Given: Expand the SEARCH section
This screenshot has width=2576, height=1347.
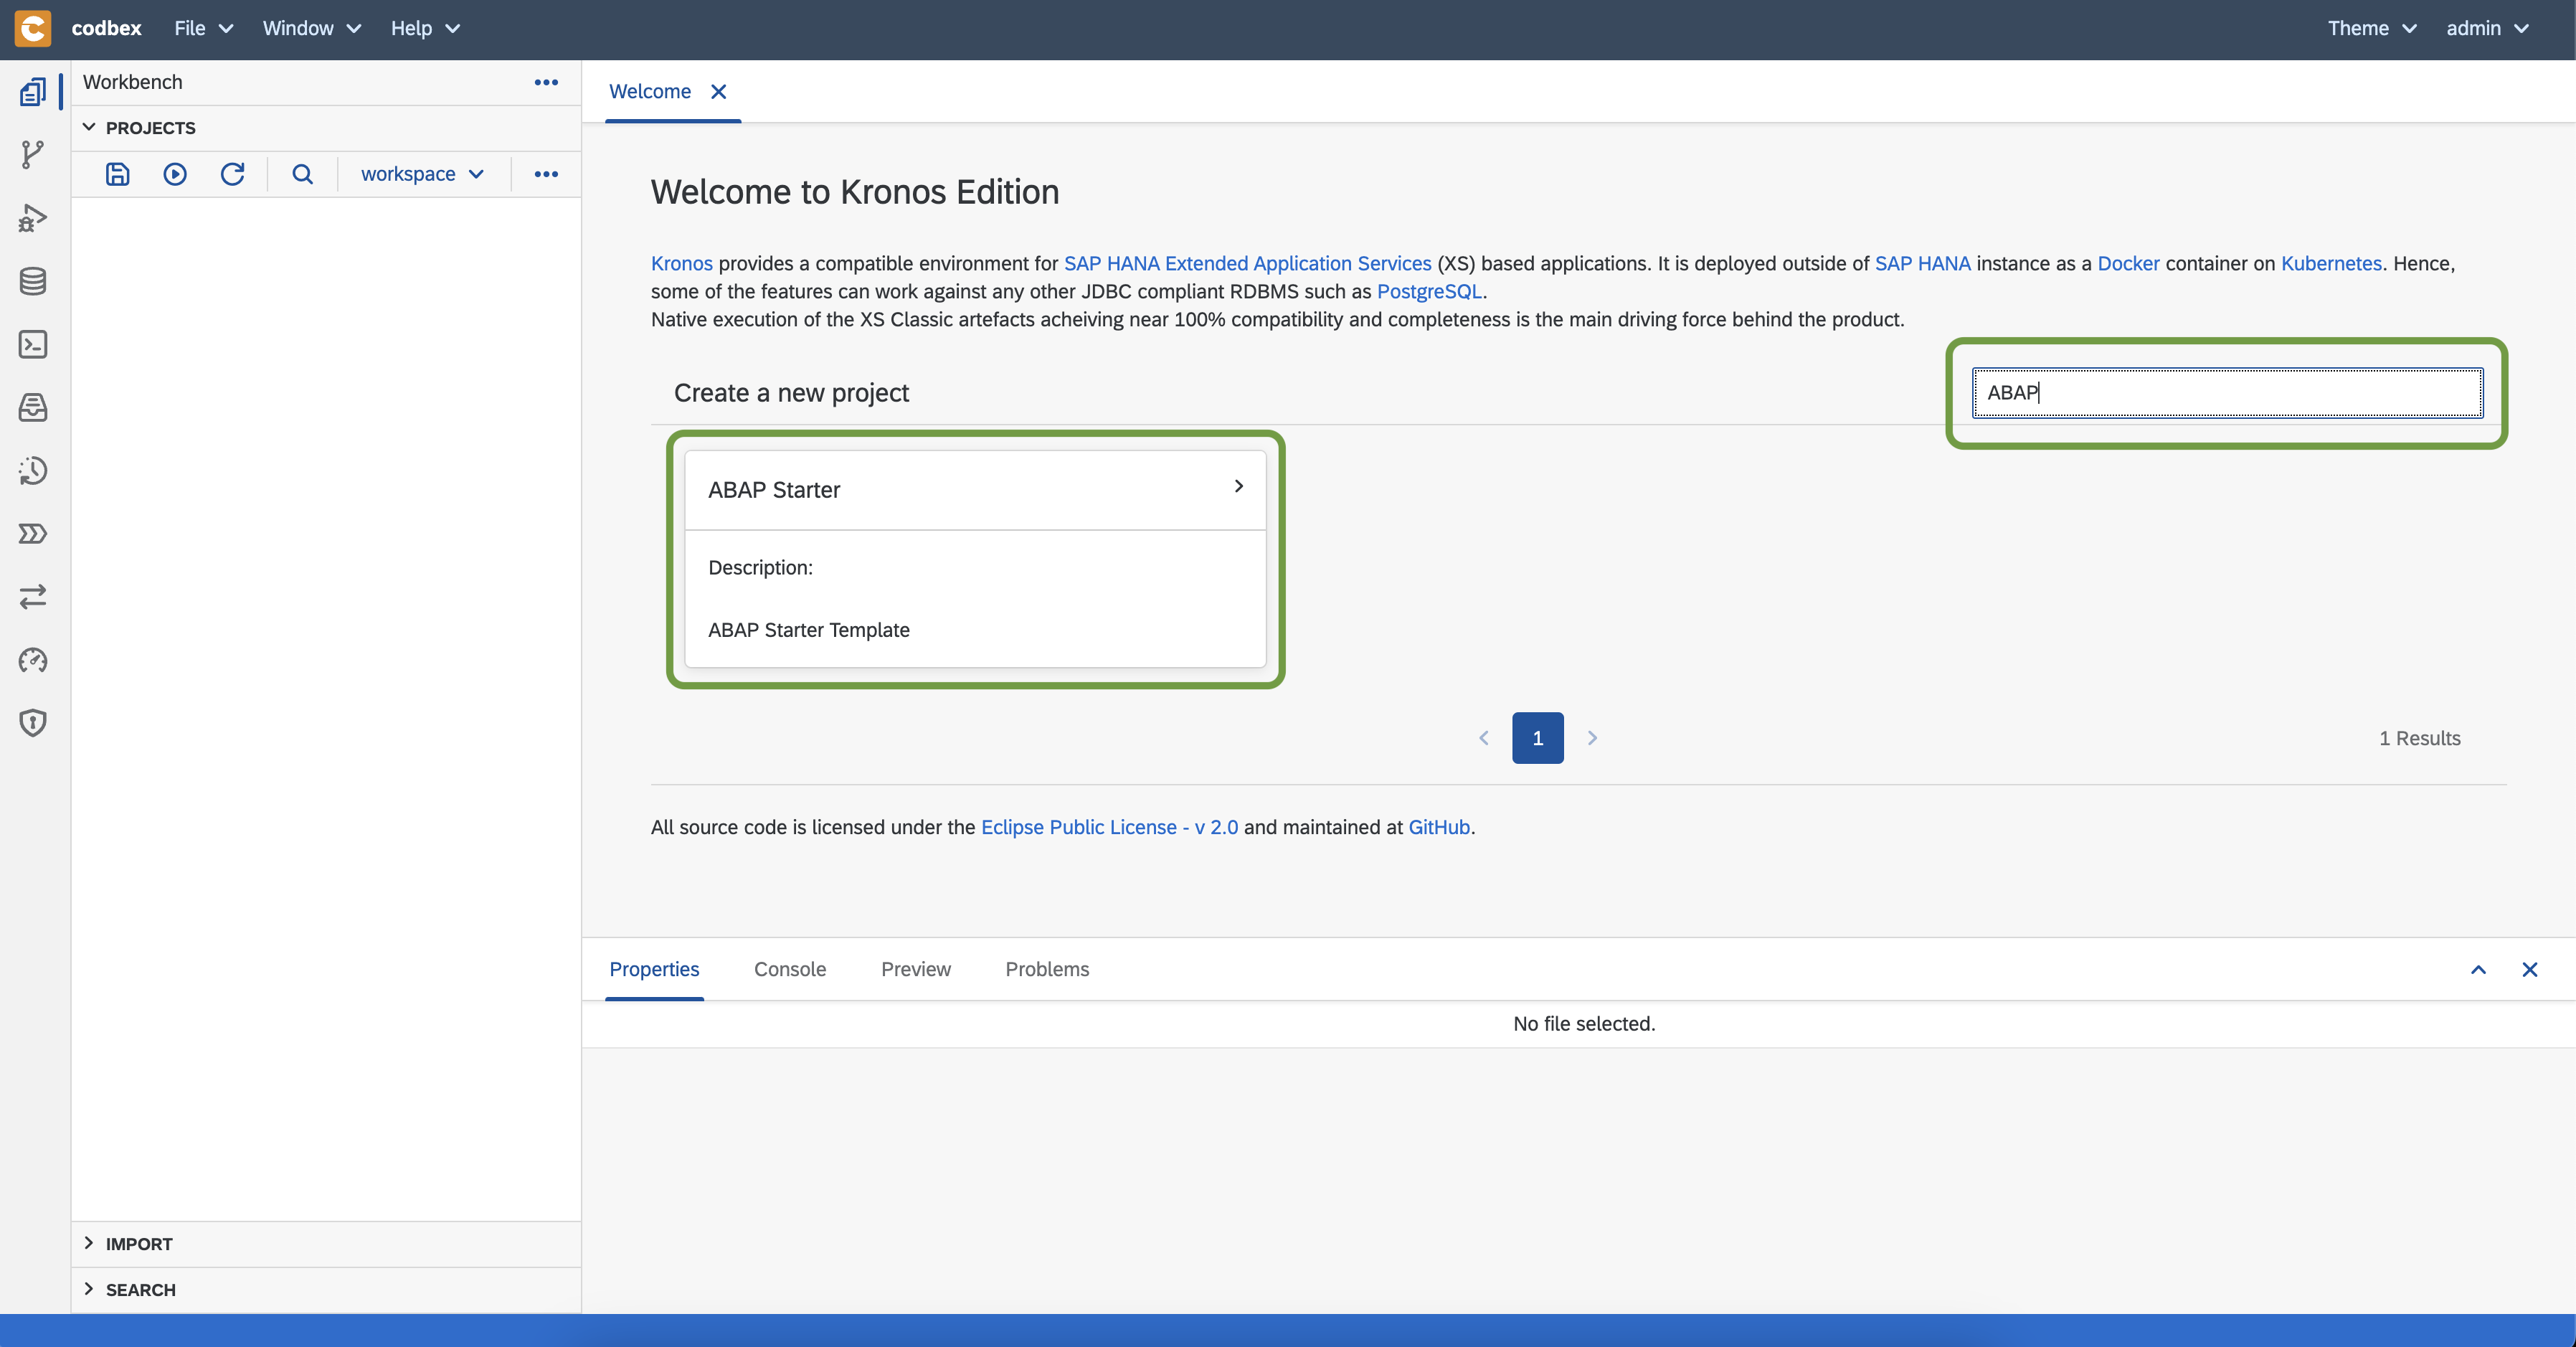Looking at the screenshot, I should click(x=89, y=1289).
